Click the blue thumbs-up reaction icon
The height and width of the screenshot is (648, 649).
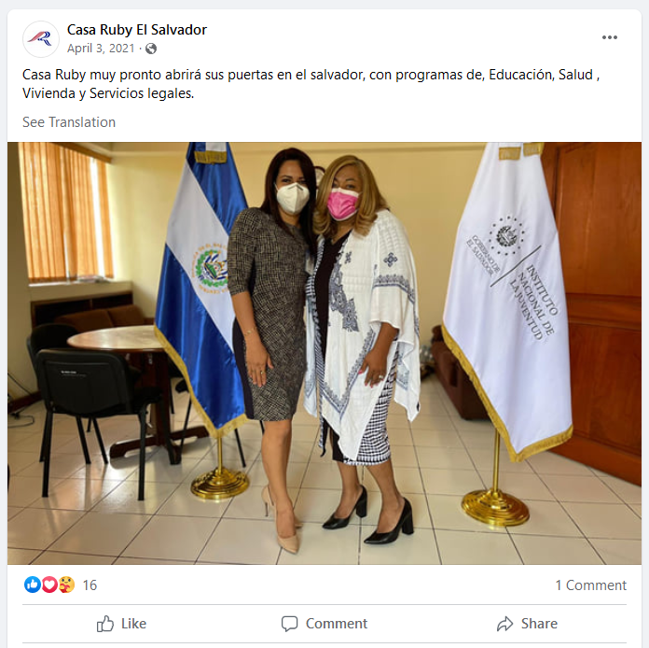point(33,585)
